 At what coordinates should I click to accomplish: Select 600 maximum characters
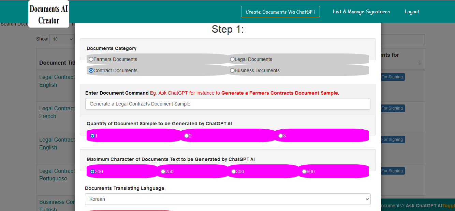point(304,172)
